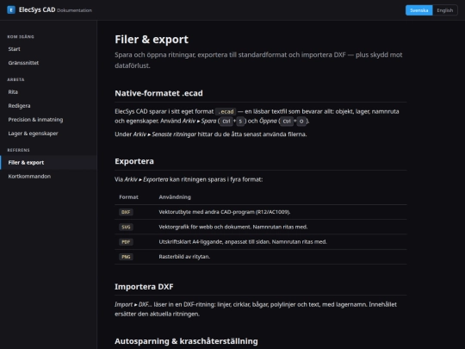Select Filer & export sidebar item
465x349 pixels.
coord(48,162)
